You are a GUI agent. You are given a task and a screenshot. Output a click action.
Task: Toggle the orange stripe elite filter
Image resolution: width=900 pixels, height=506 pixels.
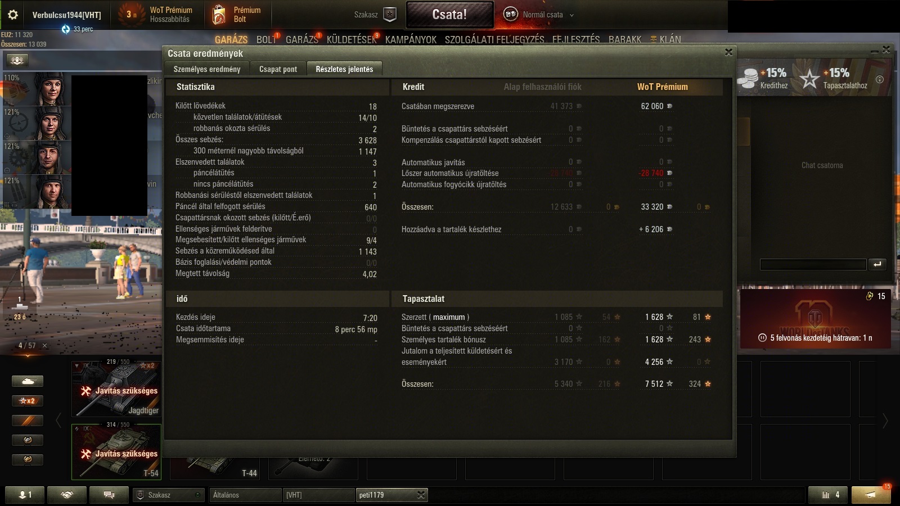click(28, 421)
